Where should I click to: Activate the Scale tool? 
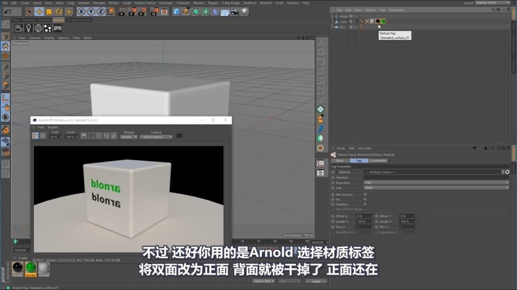pyautogui.click(x=49, y=12)
